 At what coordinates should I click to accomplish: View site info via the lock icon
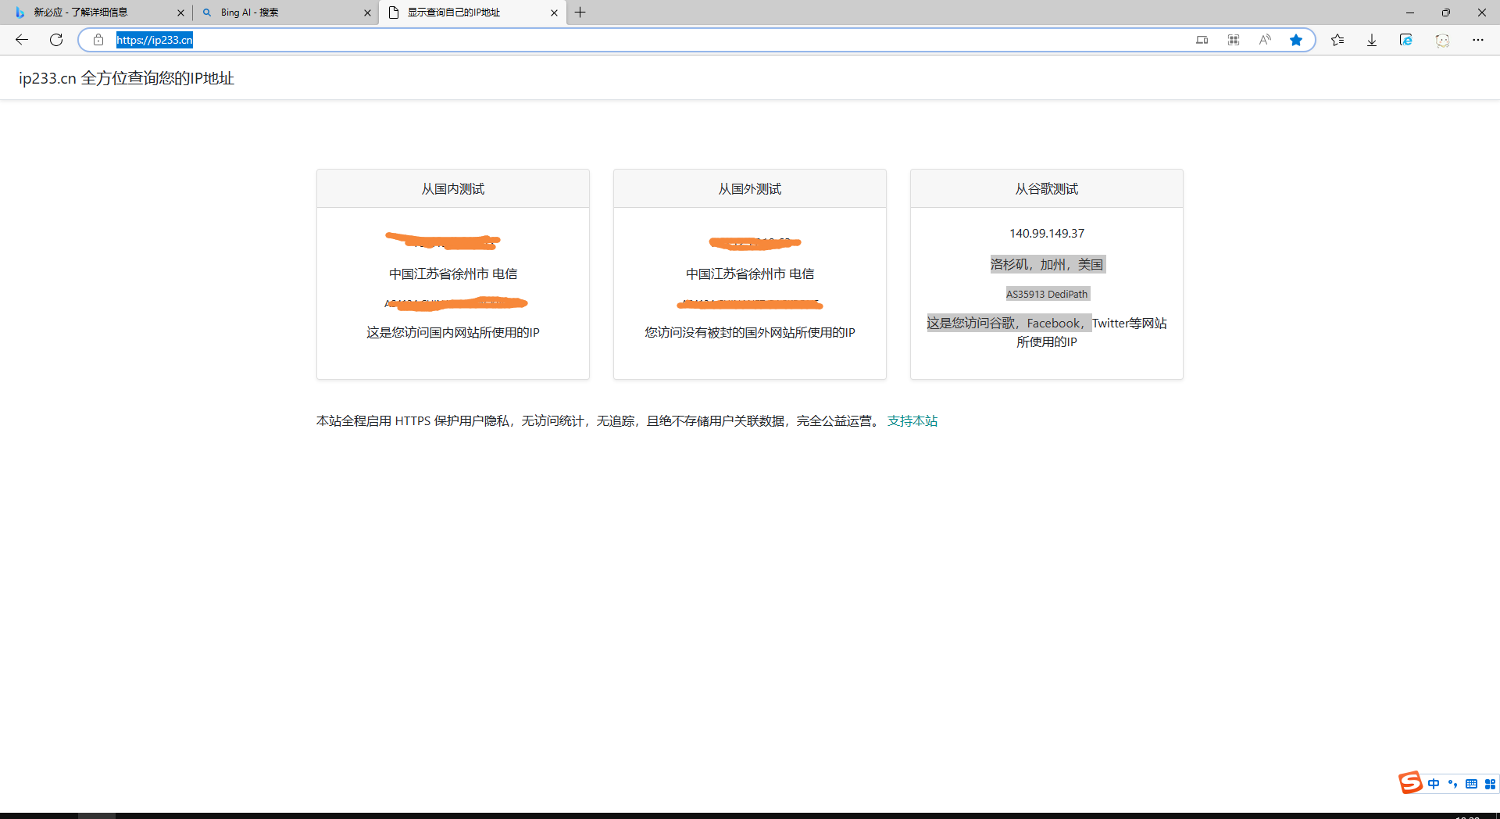[98, 40]
